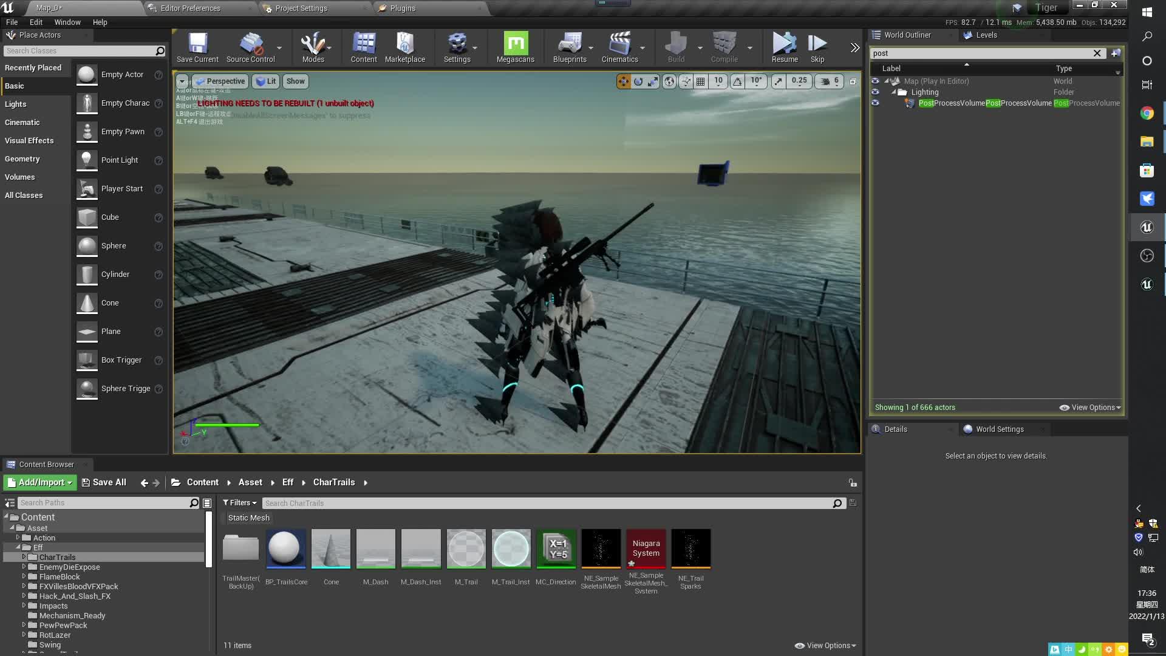Adjust the camera speed control showing 6
The width and height of the screenshot is (1166, 656).
(x=829, y=81)
